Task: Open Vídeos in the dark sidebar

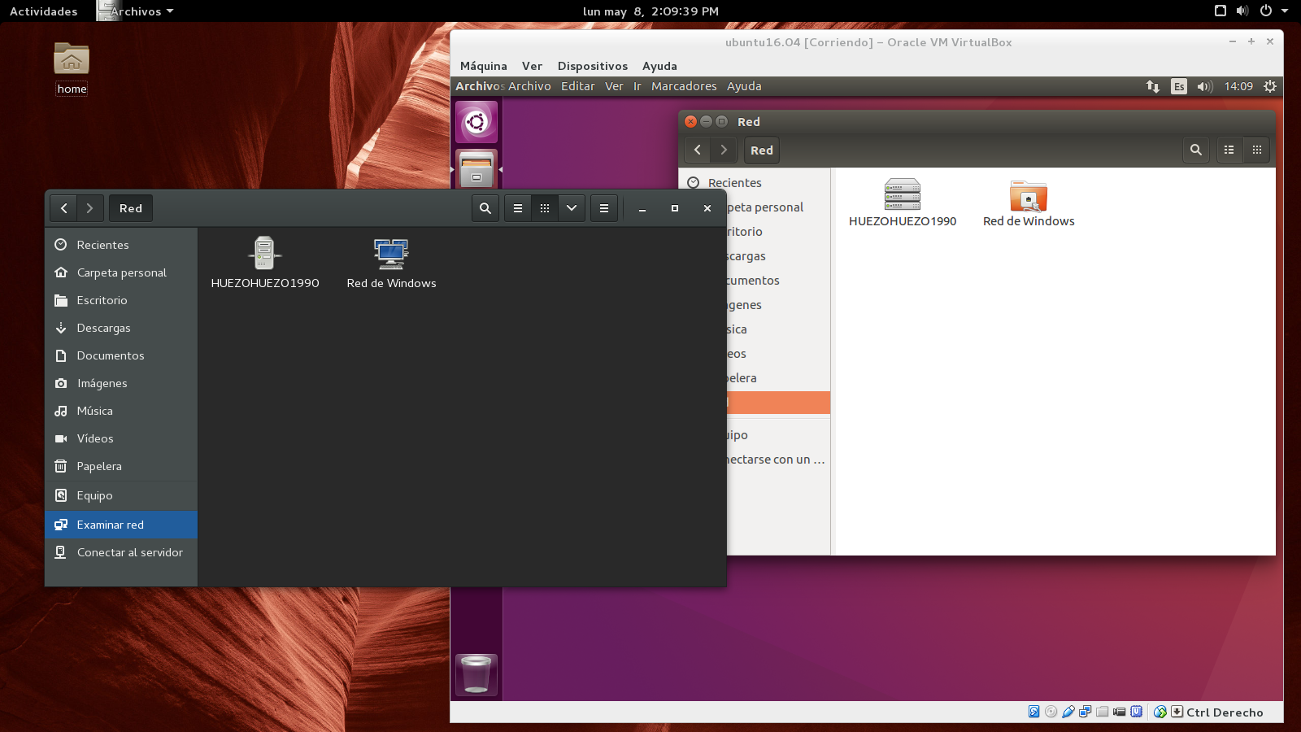Action: [121, 438]
